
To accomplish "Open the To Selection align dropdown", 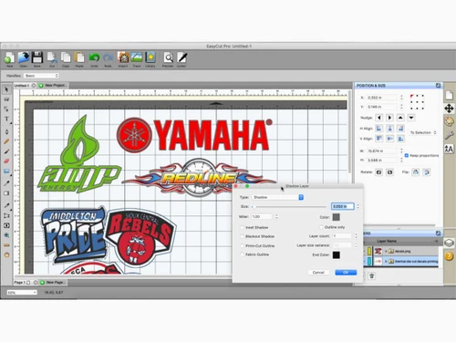I will pyautogui.click(x=423, y=132).
